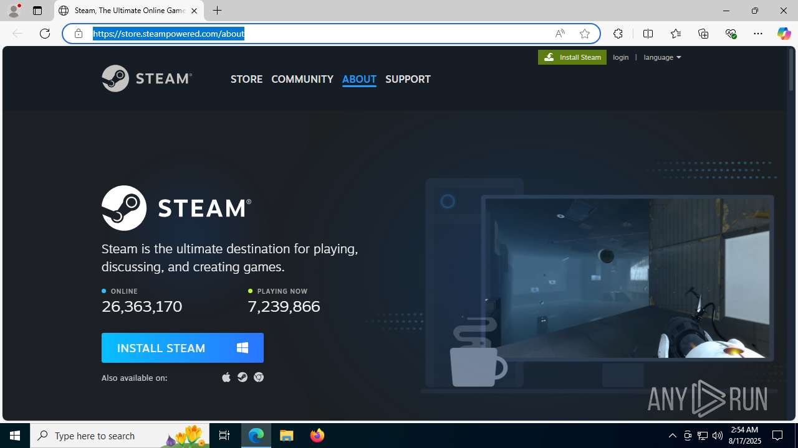The width and height of the screenshot is (798, 448).
Task: Launch Firefox from taskbar
Action: tap(317, 436)
